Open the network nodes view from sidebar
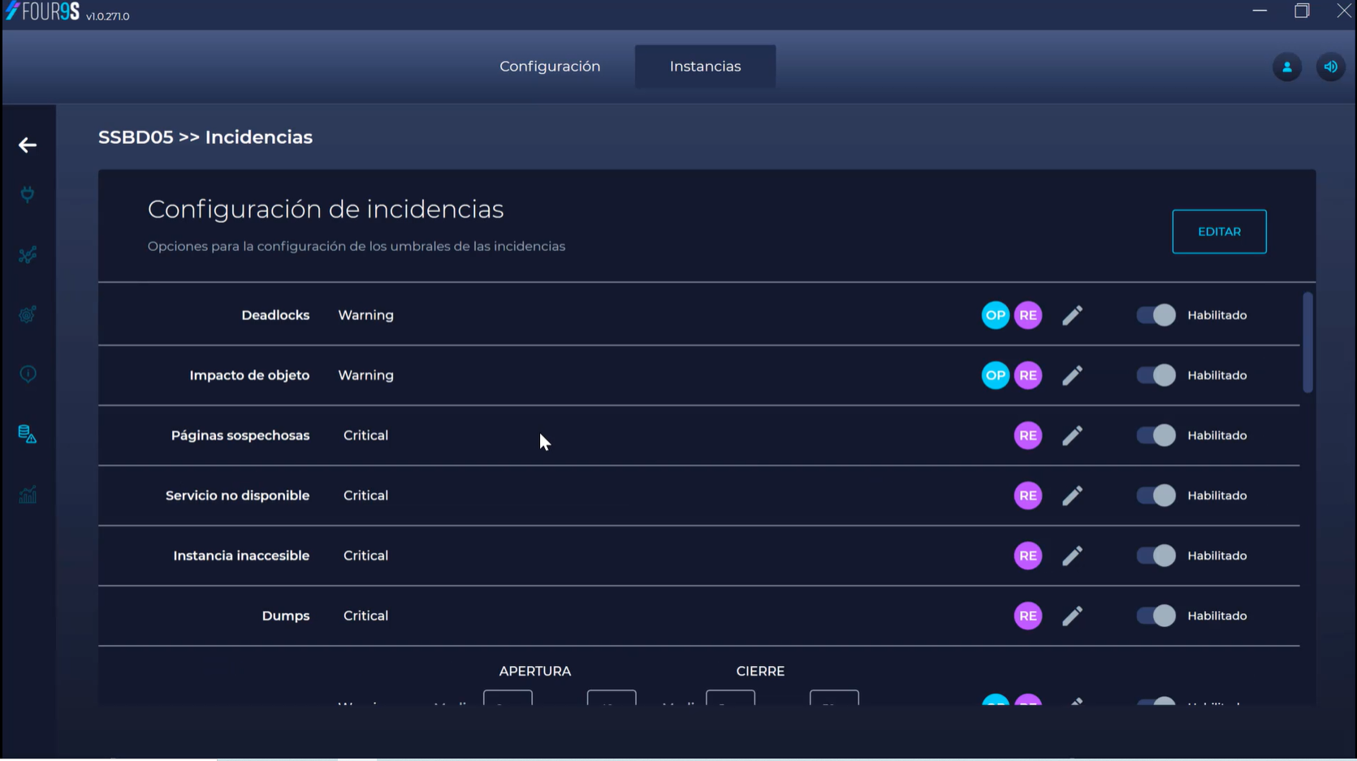The width and height of the screenshot is (1357, 761). 27,255
